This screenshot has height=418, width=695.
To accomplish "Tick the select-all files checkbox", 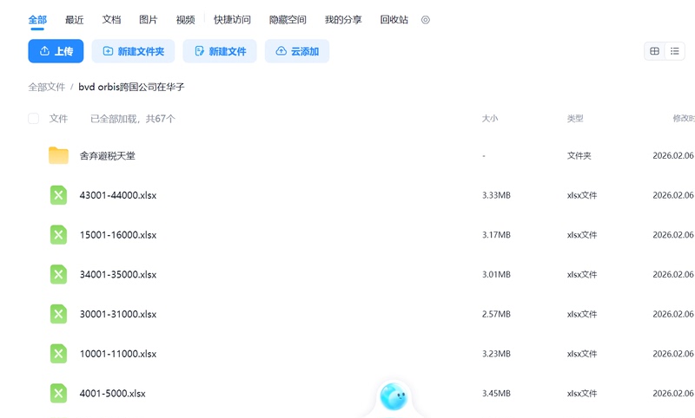I will [x=33, y=119].
